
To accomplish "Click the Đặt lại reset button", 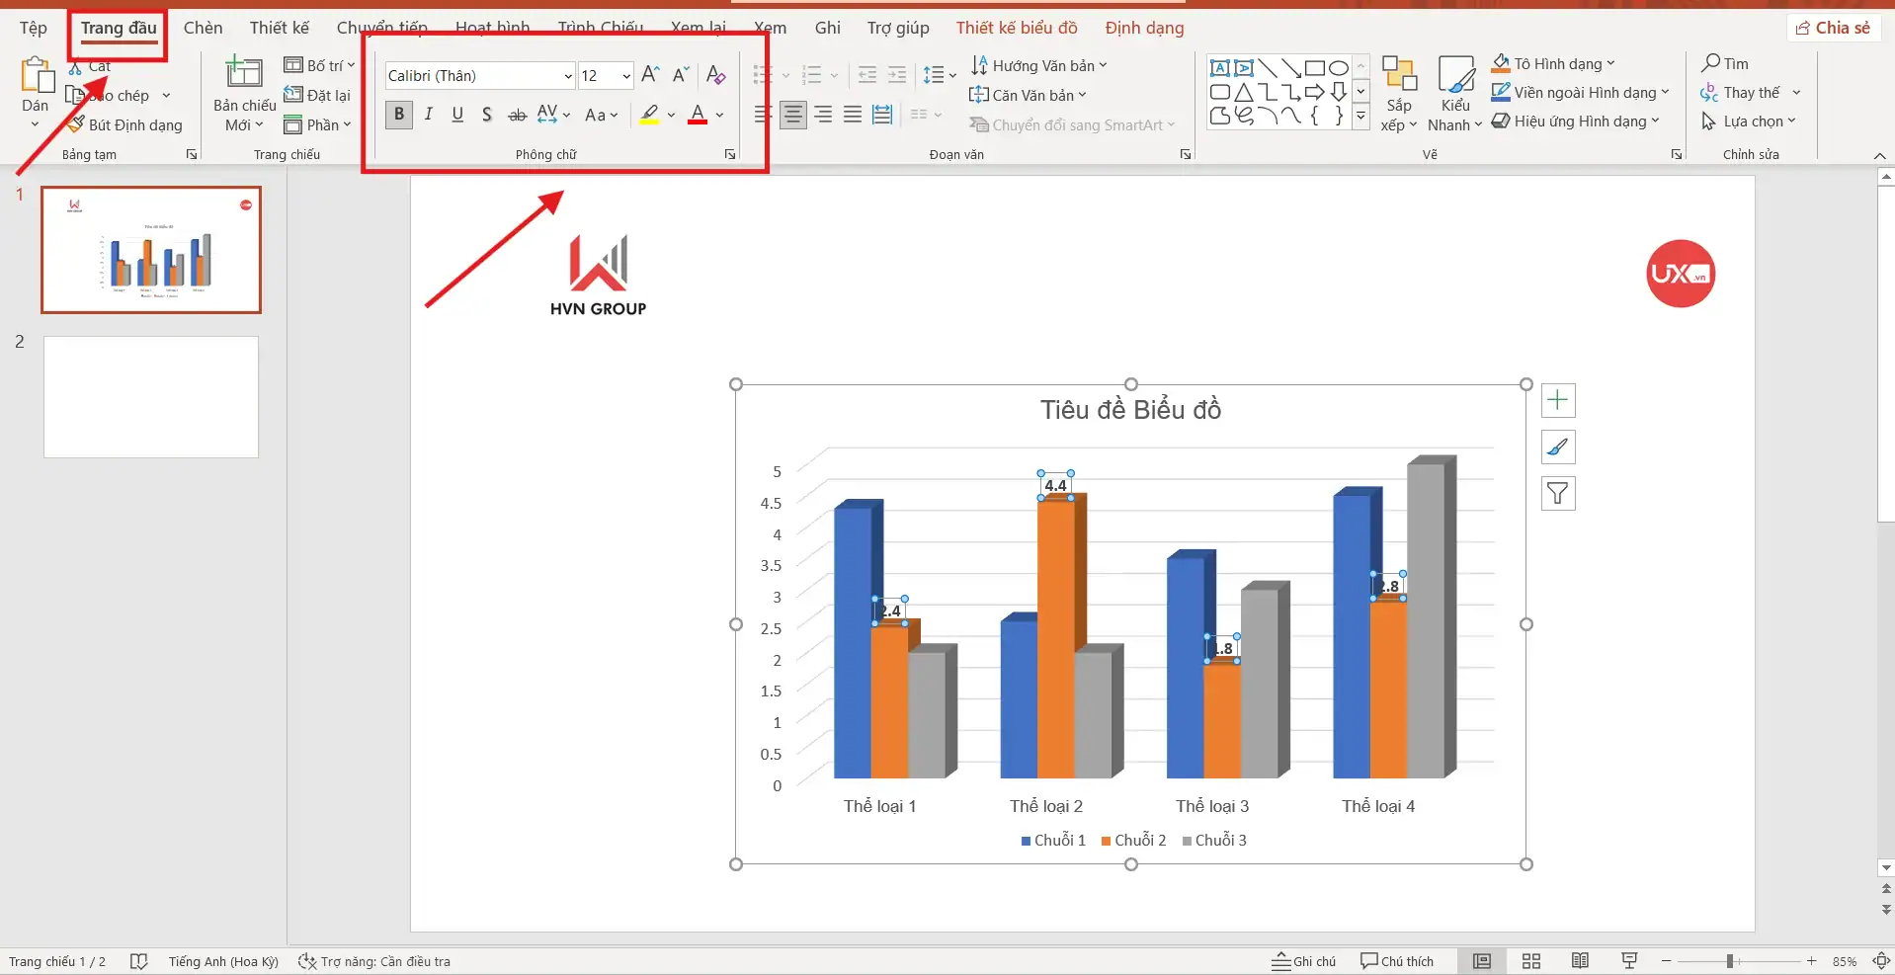I will point(317,95).
